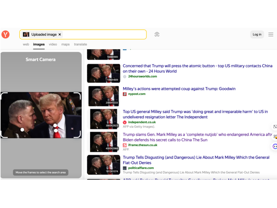Viewport: 277px width, 208px height.
Task: Open the hamburger menu
Action: point(271,34)
